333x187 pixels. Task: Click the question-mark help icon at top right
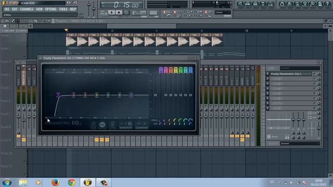327,4
